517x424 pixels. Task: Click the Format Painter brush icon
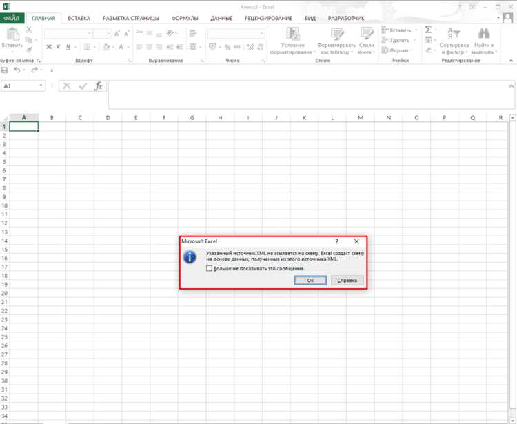29,50
